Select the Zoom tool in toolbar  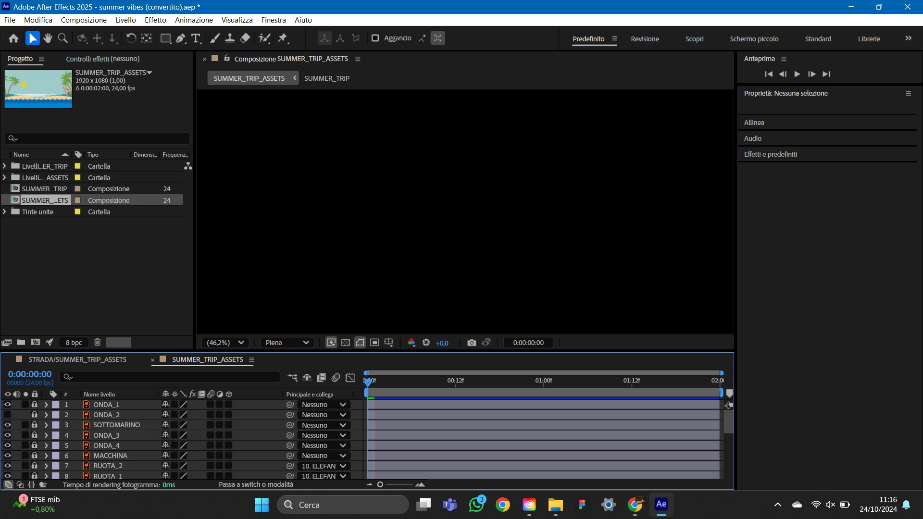coord(62,38)
